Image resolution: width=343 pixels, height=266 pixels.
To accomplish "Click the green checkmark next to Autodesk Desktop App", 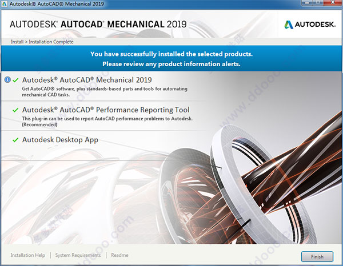I will point(15,140).
